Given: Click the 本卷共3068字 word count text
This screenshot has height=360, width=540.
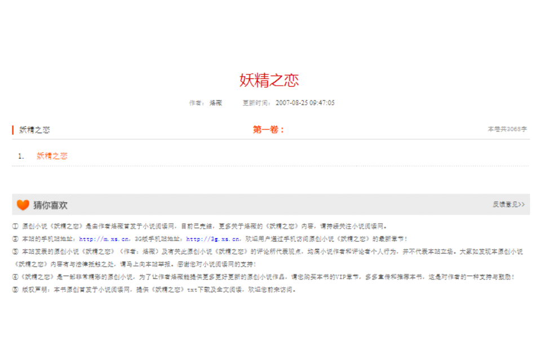Looking at the screenshot, I should [507, 129].
